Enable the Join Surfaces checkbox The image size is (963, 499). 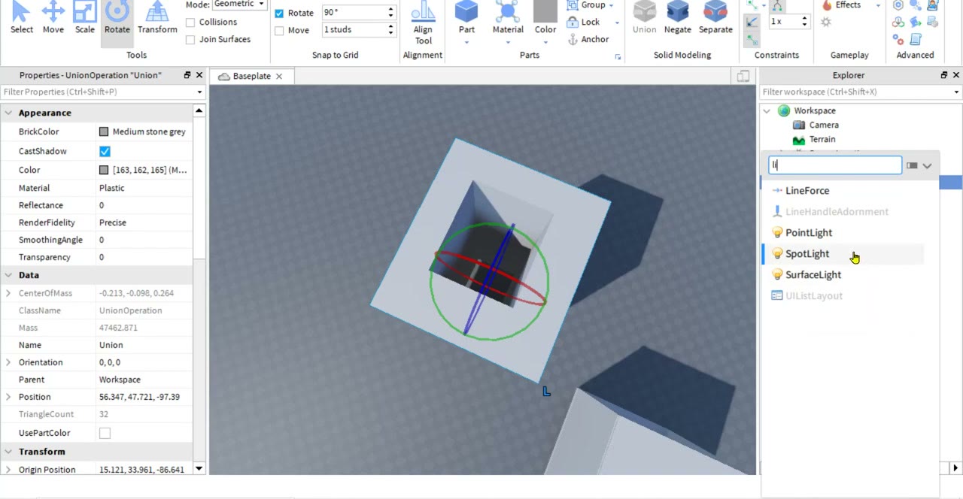coord(190,40)
